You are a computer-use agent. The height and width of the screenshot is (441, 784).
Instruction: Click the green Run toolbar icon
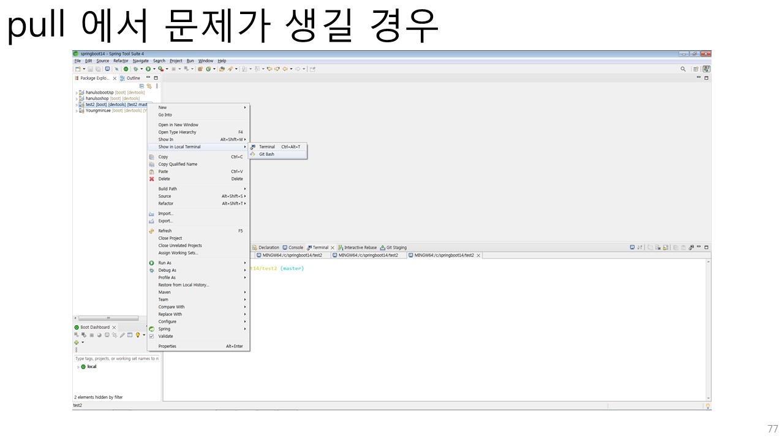click(148, 69)
